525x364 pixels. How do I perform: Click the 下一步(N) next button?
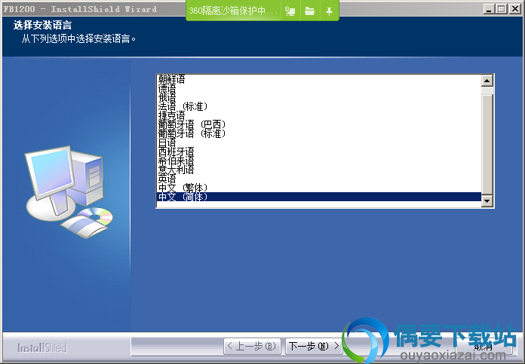[314, 346]
